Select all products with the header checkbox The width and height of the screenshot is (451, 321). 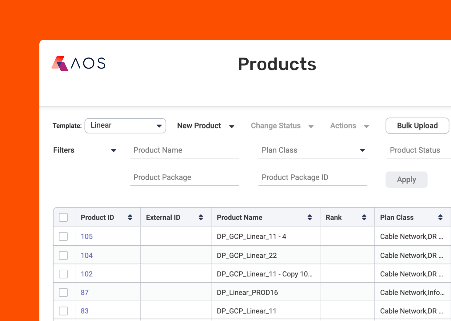click(x=63, y=217)
